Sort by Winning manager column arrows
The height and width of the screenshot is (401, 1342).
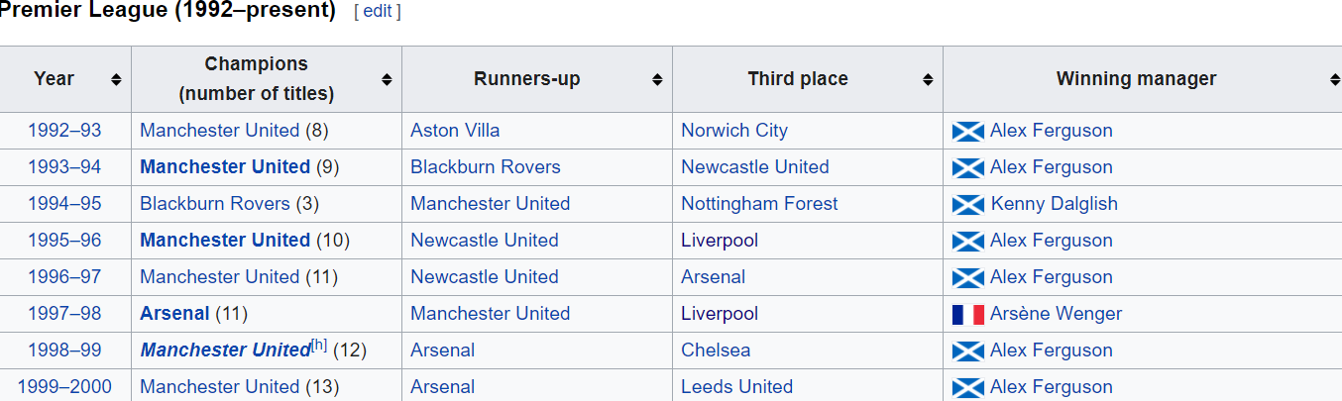point(1335,79)
